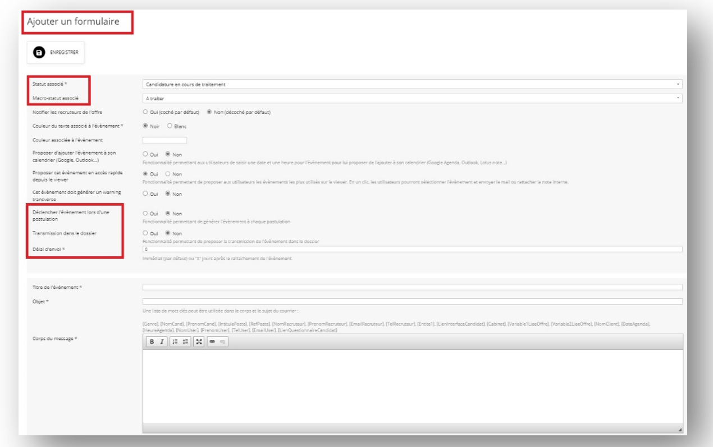This screenshot has height=447, width=713.
Task: Open the 'Statut associé' dropdown
Action: pyautogui.click(x=412, y=85)
